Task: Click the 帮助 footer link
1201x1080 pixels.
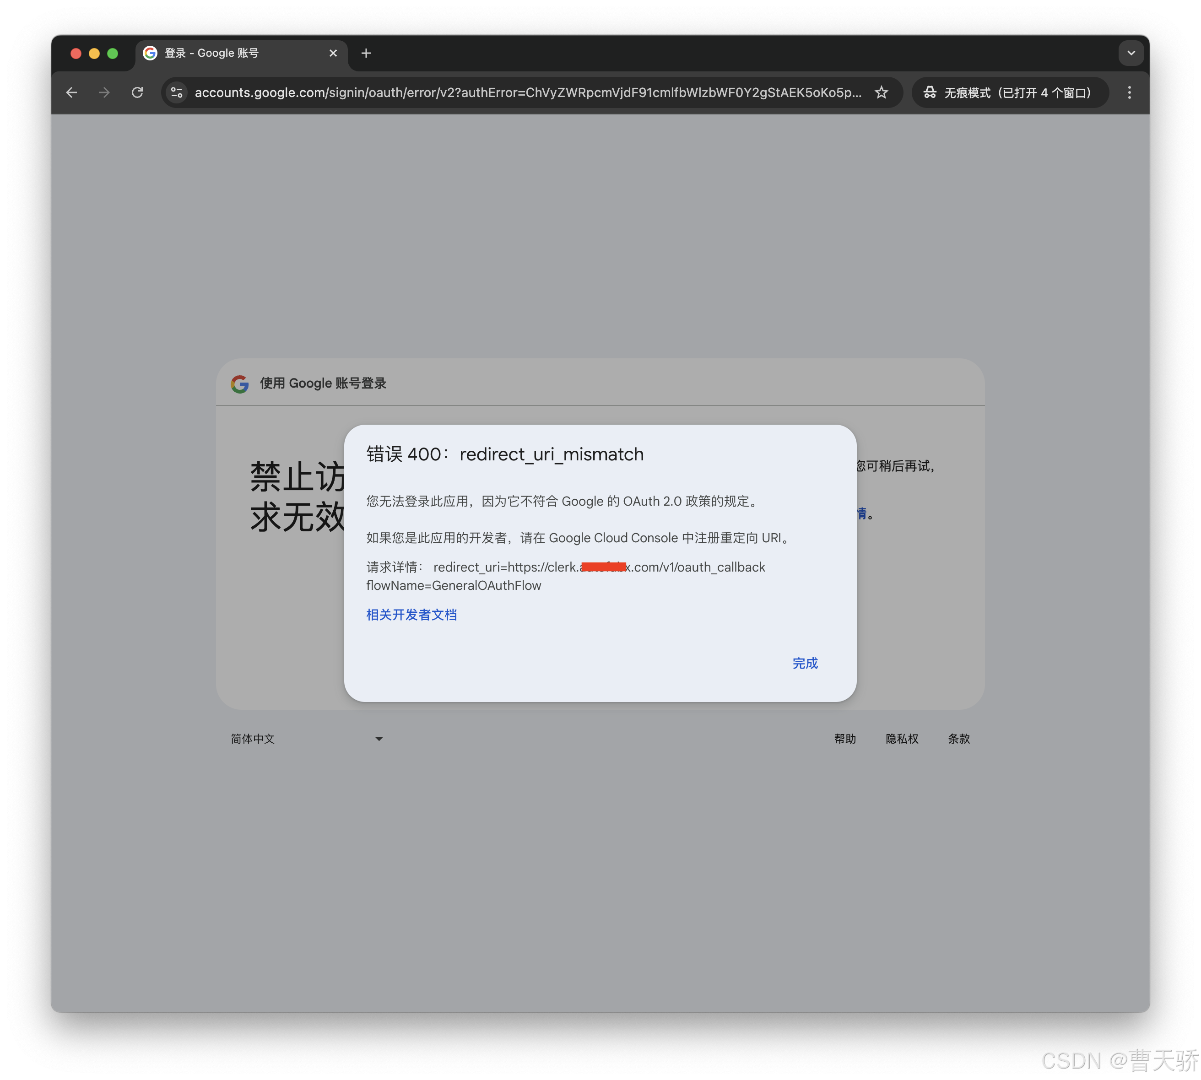Action: click(x=844, y=739)
